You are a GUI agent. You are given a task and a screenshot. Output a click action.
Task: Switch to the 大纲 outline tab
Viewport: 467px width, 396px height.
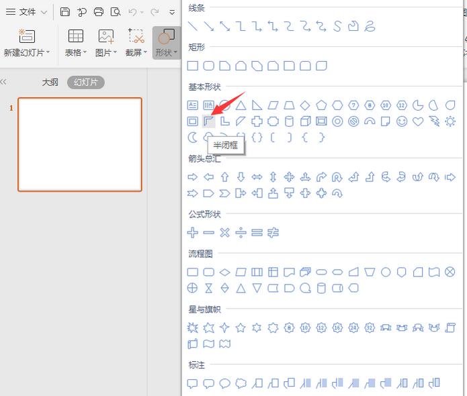(x=50, y=83)
